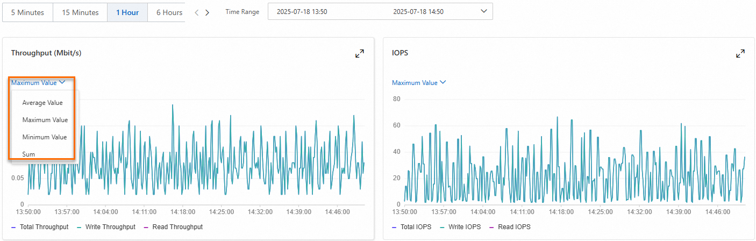Expand the IOPS chart to fullscreen
The width and height of the screenshot is (756, 241).
740,54
